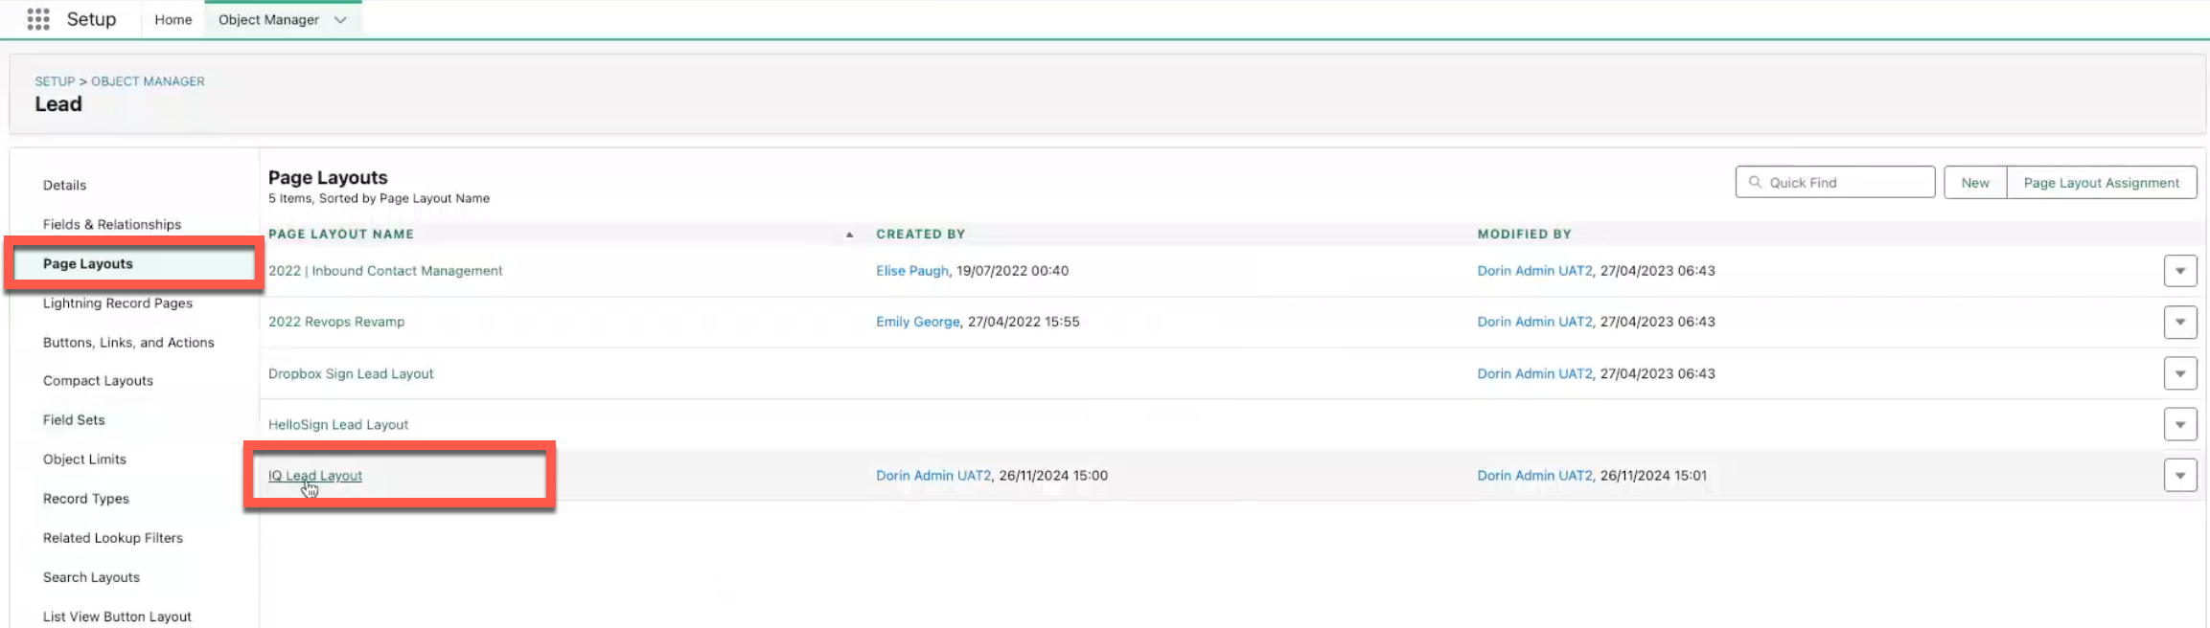Click the New page layout button
The height and width of the screenshot is (628, 2210).
pos(1974,183)
